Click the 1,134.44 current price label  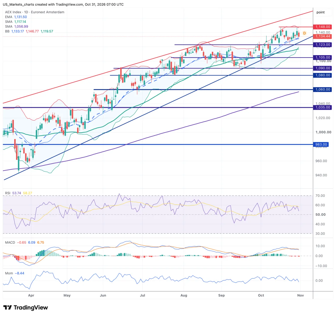[x=323, y=37]
